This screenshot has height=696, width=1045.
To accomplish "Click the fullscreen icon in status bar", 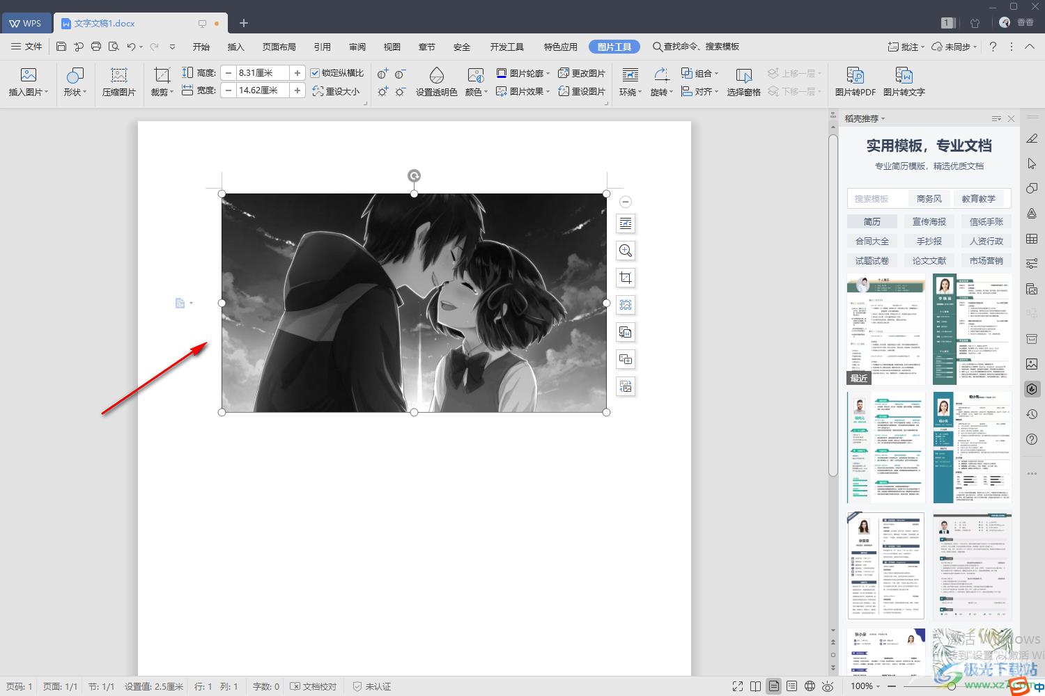I will (738, 686).
